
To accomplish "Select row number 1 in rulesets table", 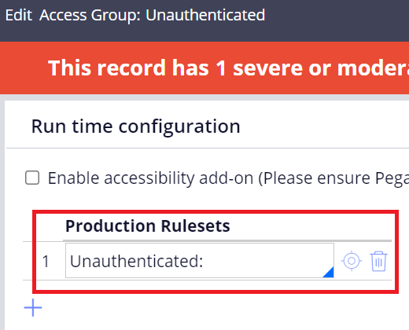I will pyautogui.click(x=46, y=261).
